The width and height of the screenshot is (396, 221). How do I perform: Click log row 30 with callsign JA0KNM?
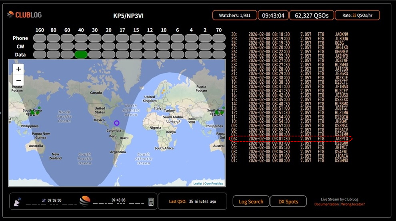tap(290, 34)
